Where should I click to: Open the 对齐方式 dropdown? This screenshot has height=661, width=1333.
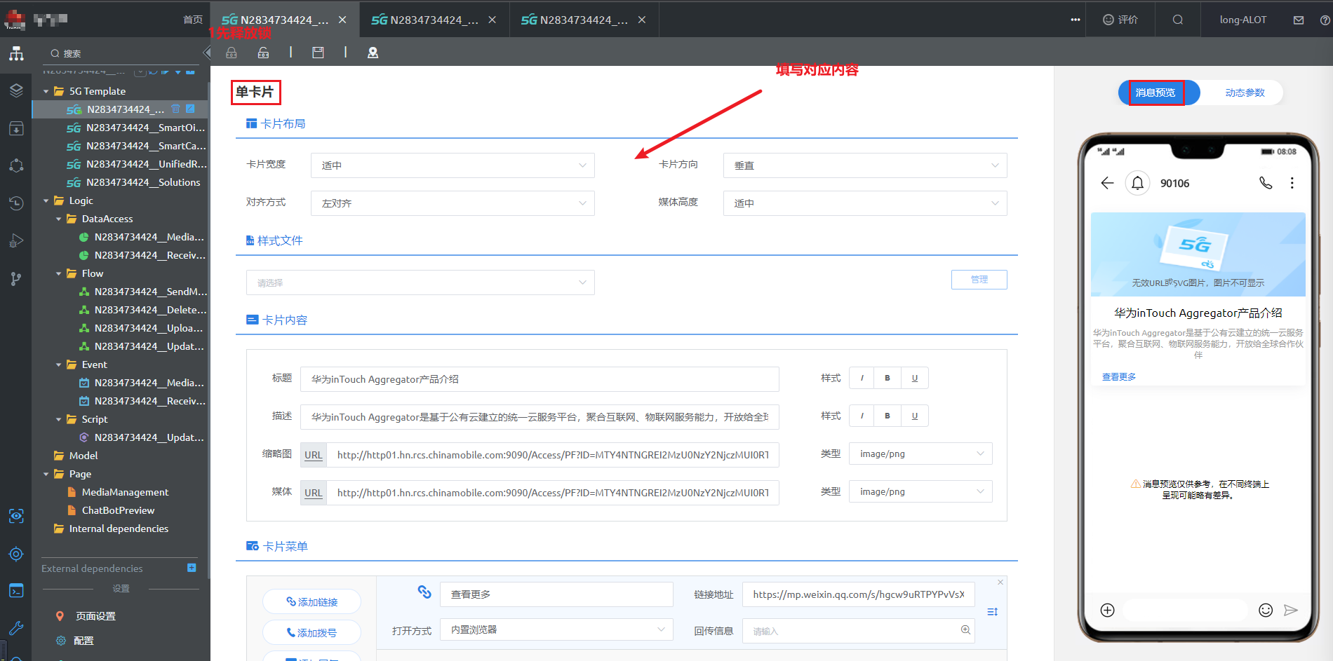[x=453, y=203]
